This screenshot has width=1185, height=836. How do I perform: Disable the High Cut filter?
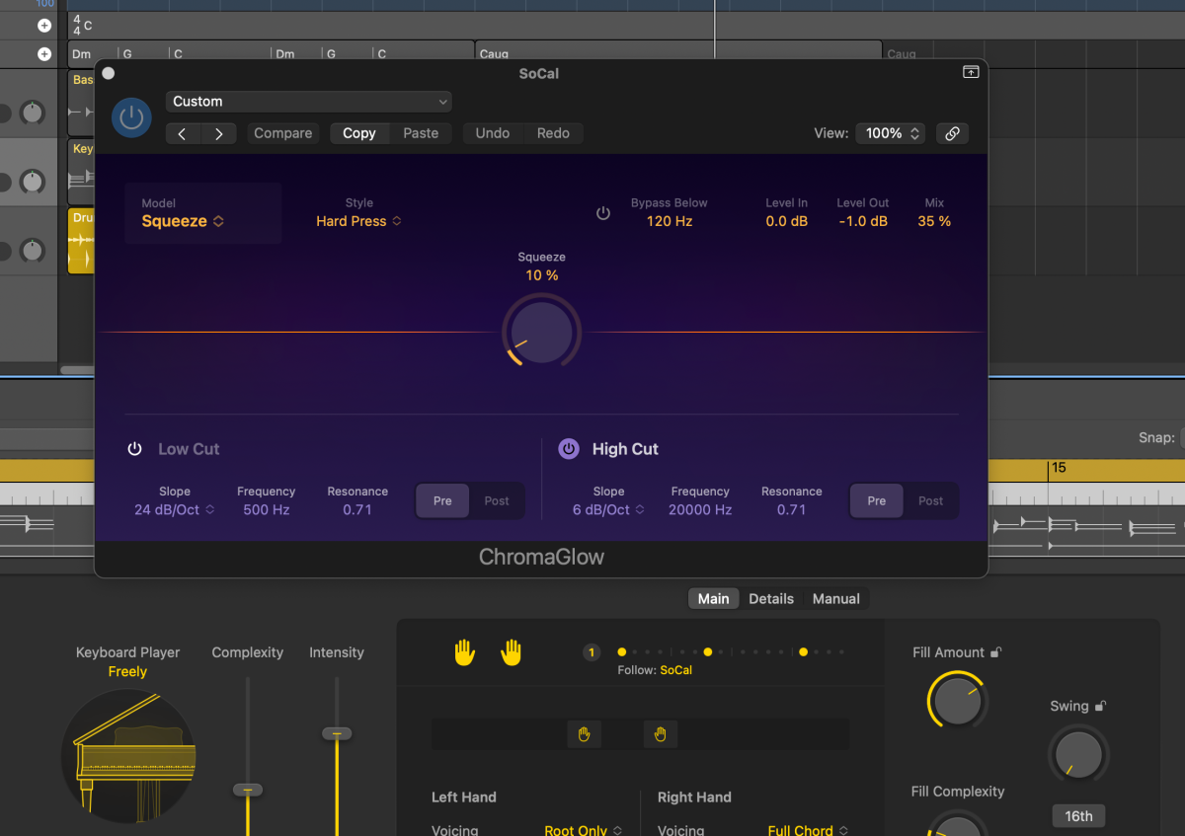(569, 448)
